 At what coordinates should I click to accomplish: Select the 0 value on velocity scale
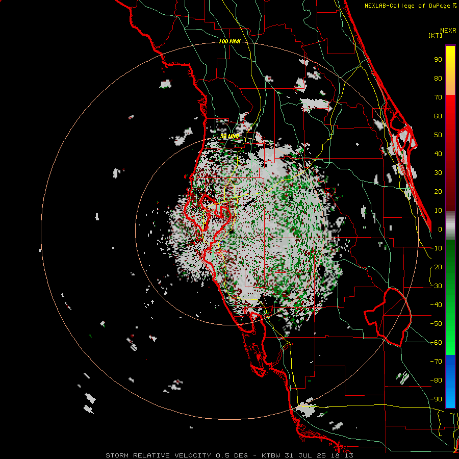(x=440, y=229)
